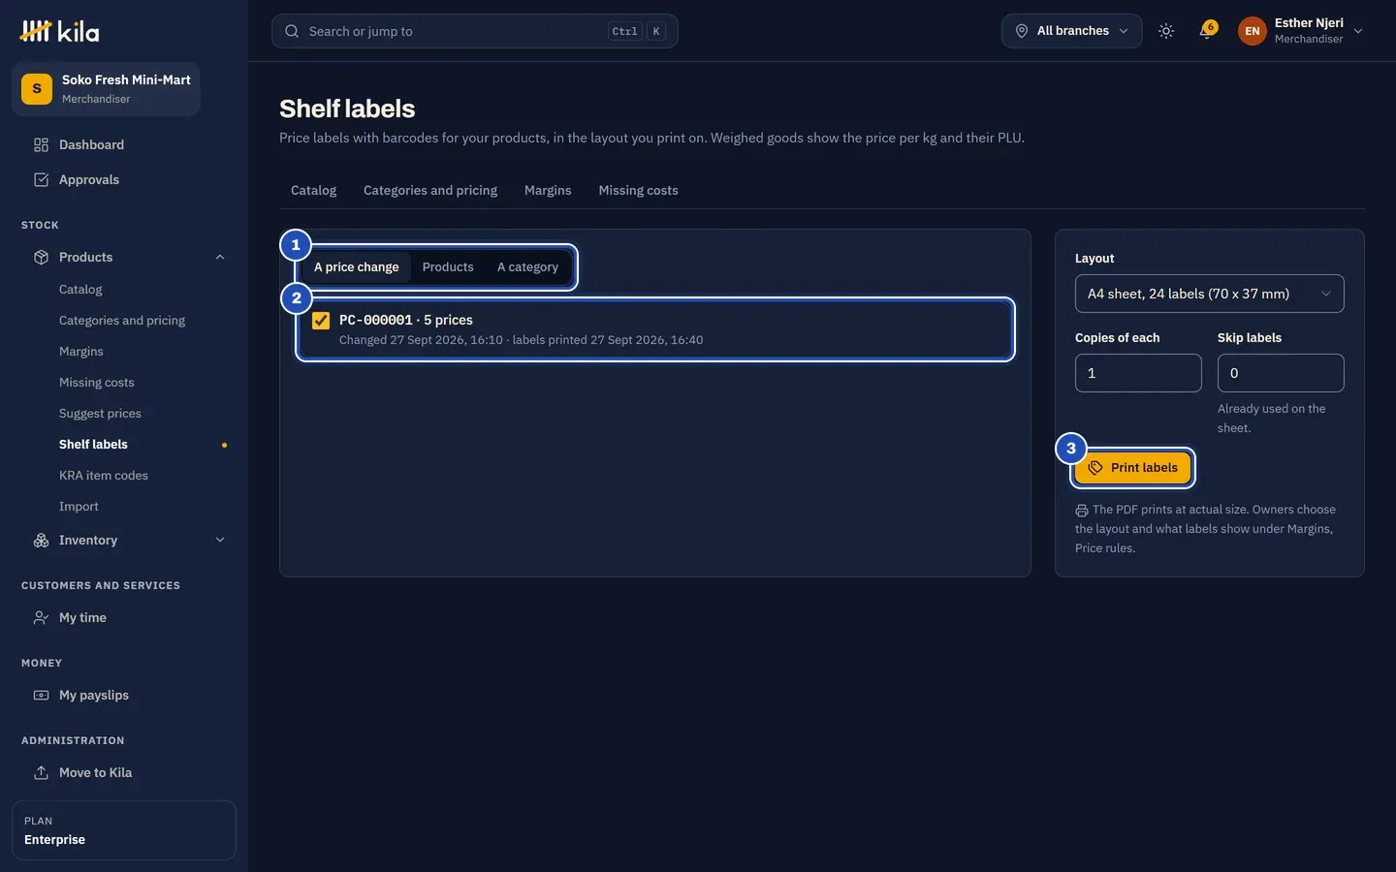The image size is (1396, 872).
Task: Click the My payslips banknote icon
Action: [41, 696]
